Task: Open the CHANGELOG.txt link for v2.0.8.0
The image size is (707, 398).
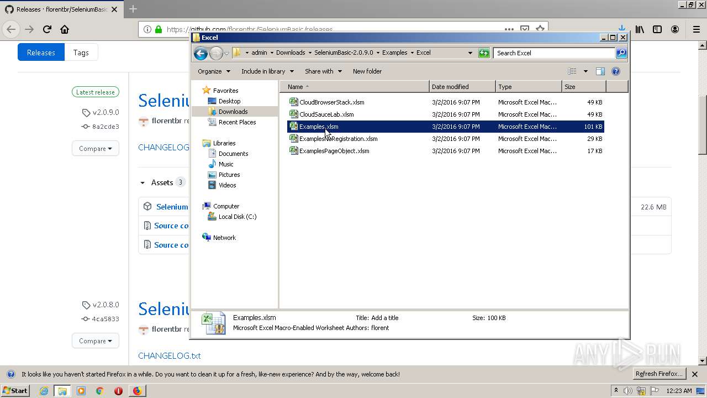Action: coord(170,356)
